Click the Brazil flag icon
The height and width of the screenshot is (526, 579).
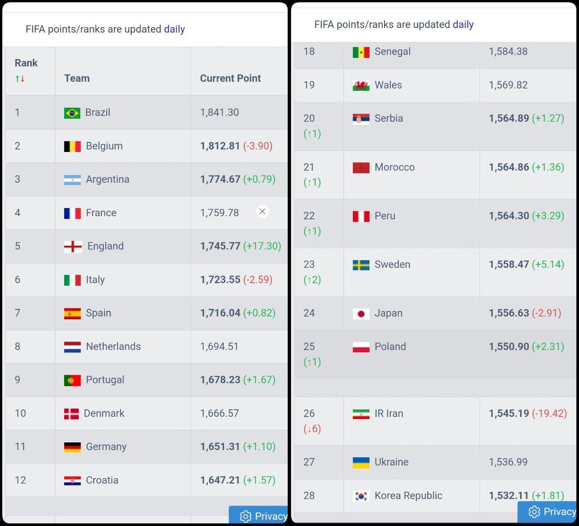71,112
